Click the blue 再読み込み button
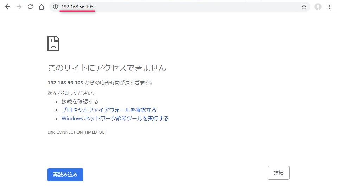Image resolution: width=337 pixels, height=189 pixels. [x=65, y=175]
